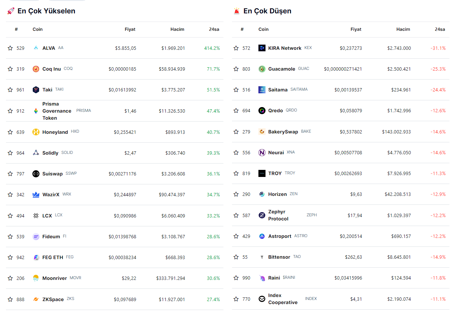Click the WazirX coin logo

point(36,194)
